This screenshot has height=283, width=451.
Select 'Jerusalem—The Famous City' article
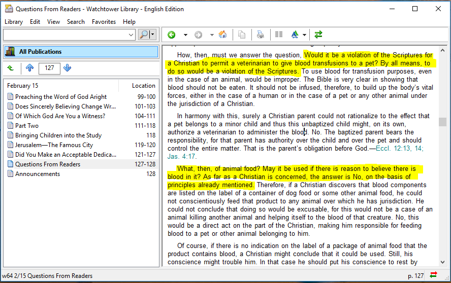tap(54, 145)
